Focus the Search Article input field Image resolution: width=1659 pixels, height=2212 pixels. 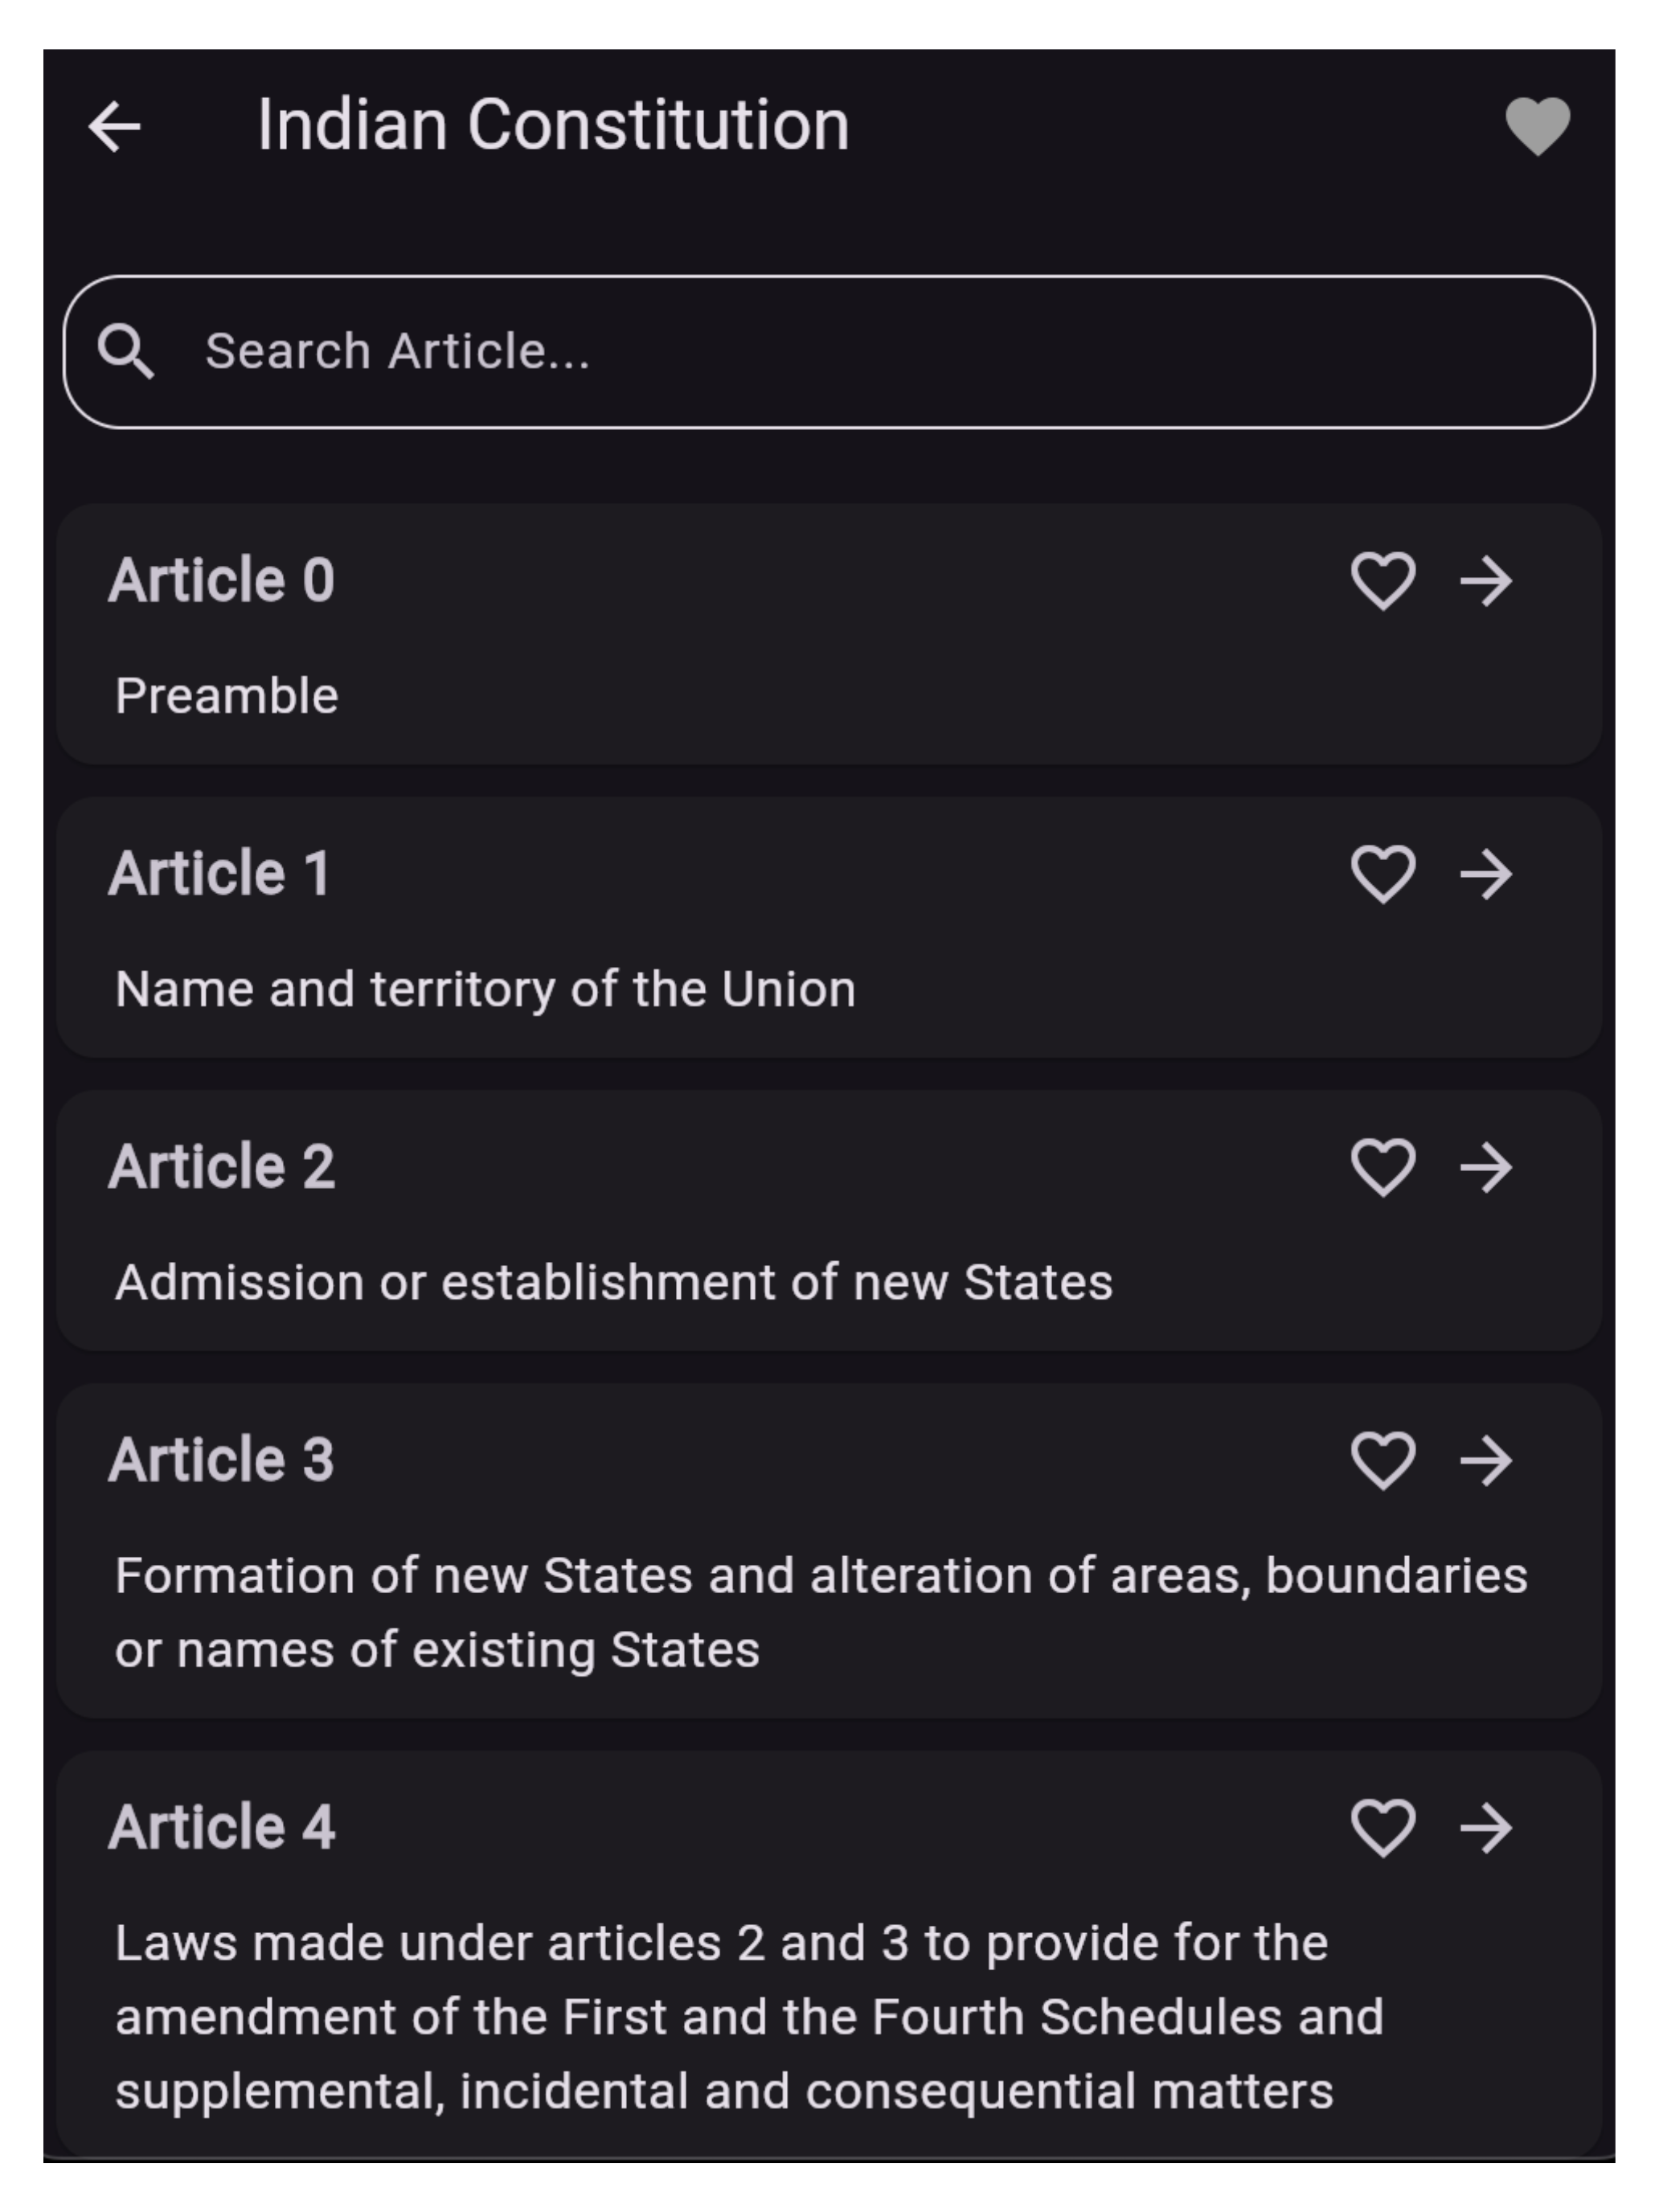(829, 352)
